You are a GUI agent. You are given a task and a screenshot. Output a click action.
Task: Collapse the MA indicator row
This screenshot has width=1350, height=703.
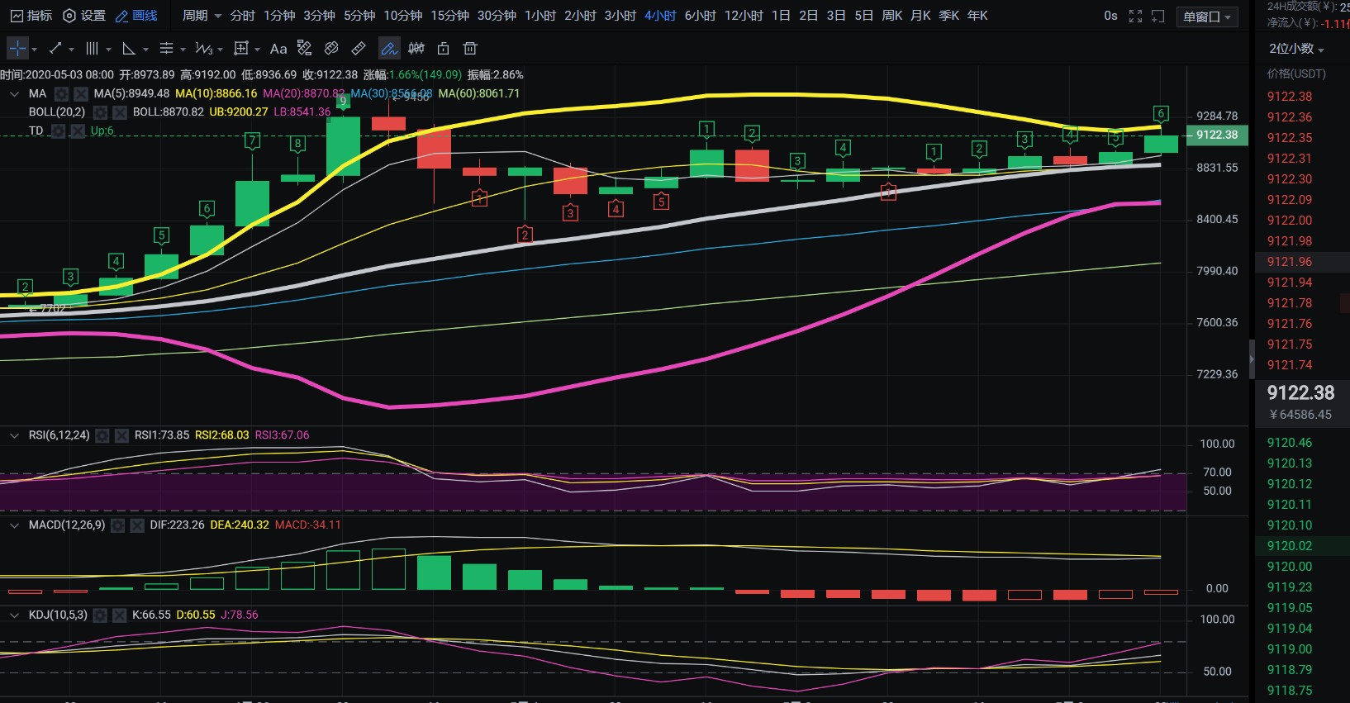(x=14, y=94)
